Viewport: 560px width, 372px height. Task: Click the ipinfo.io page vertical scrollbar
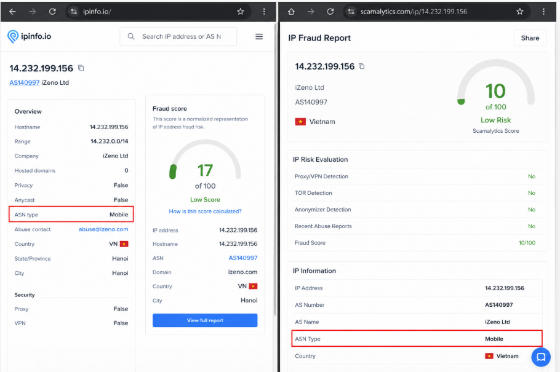(x=274, y=170)
